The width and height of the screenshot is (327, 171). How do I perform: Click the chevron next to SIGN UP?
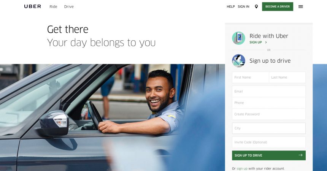pos(266,42)
